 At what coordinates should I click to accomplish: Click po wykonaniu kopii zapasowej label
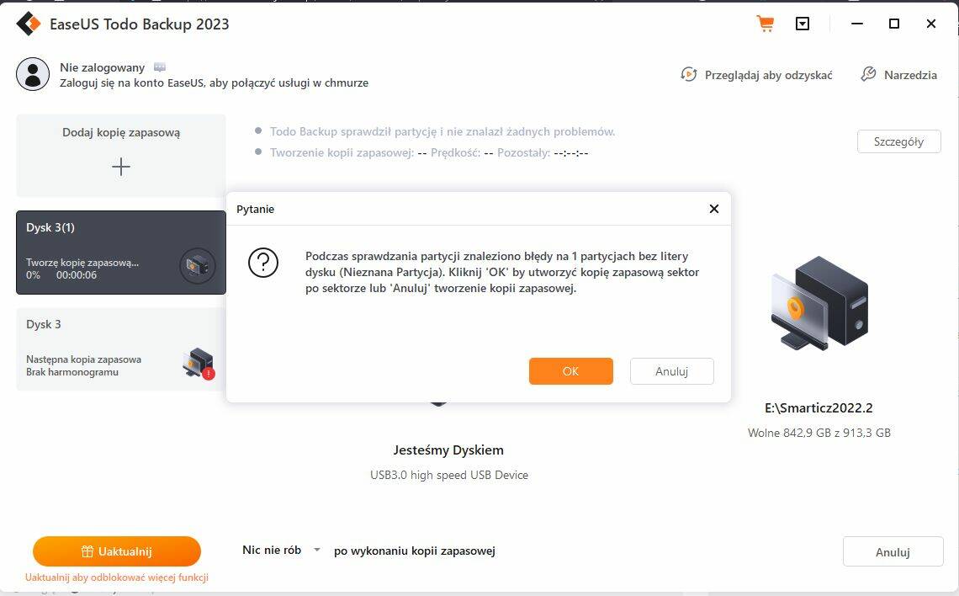click(x=415, y=551)
